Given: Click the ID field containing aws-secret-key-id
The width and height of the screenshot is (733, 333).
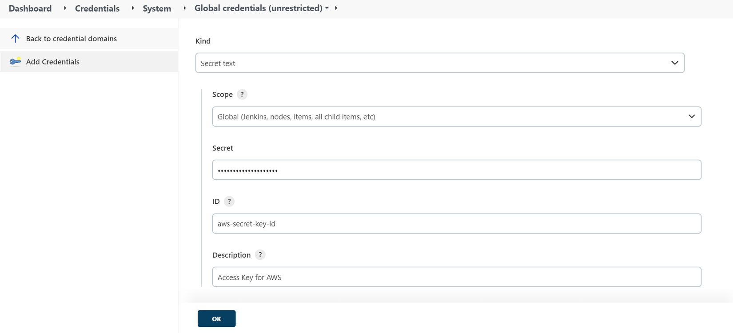Looking at the screenshot, I should [456, 224].
